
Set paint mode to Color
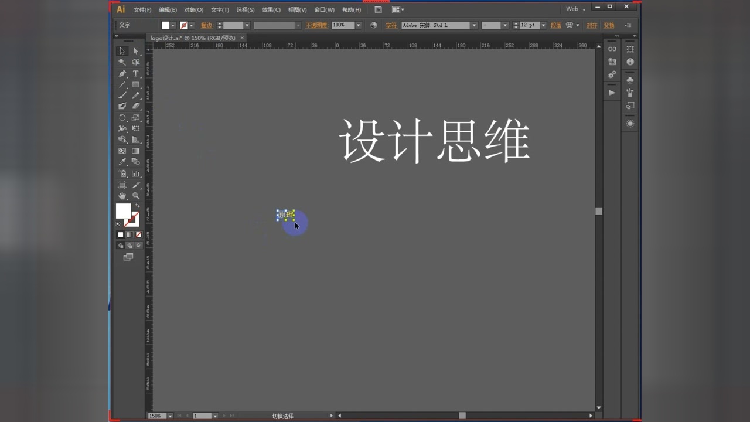(121, 234)
